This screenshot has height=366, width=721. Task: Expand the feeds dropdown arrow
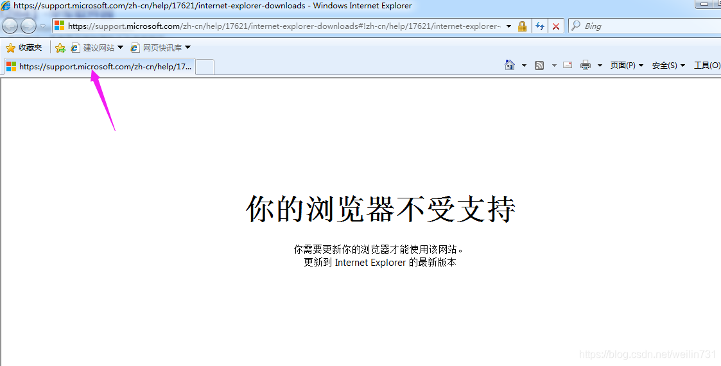point(554,65)
